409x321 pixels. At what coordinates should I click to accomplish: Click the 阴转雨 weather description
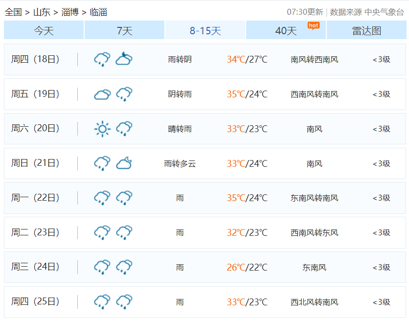coord(180,94)
